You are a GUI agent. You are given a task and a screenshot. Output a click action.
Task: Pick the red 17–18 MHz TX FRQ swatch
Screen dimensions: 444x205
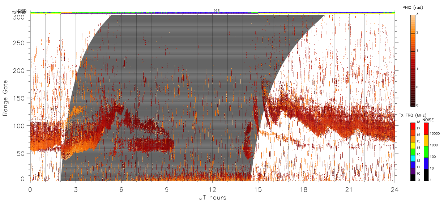point(413,126)
